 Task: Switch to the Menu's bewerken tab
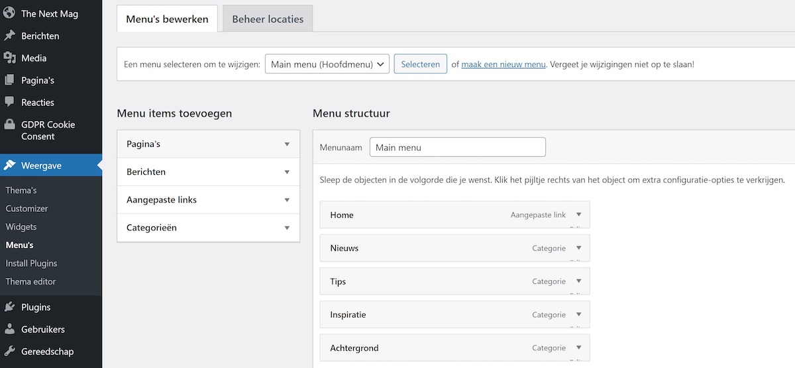point(167,19)
